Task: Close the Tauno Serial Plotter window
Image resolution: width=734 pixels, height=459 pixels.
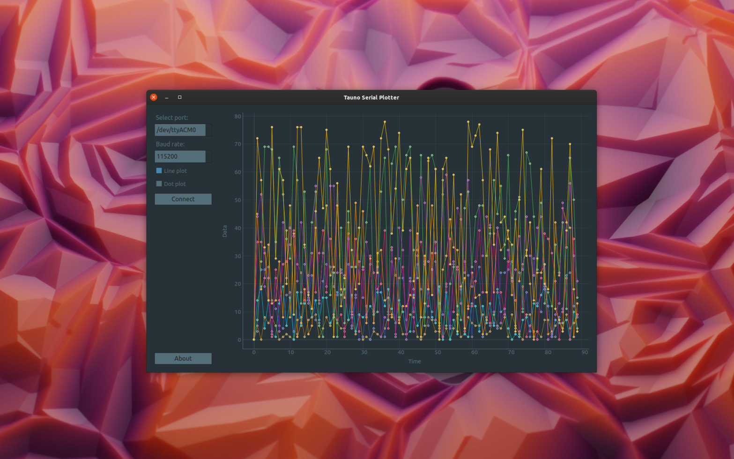Action: [154, 97]
